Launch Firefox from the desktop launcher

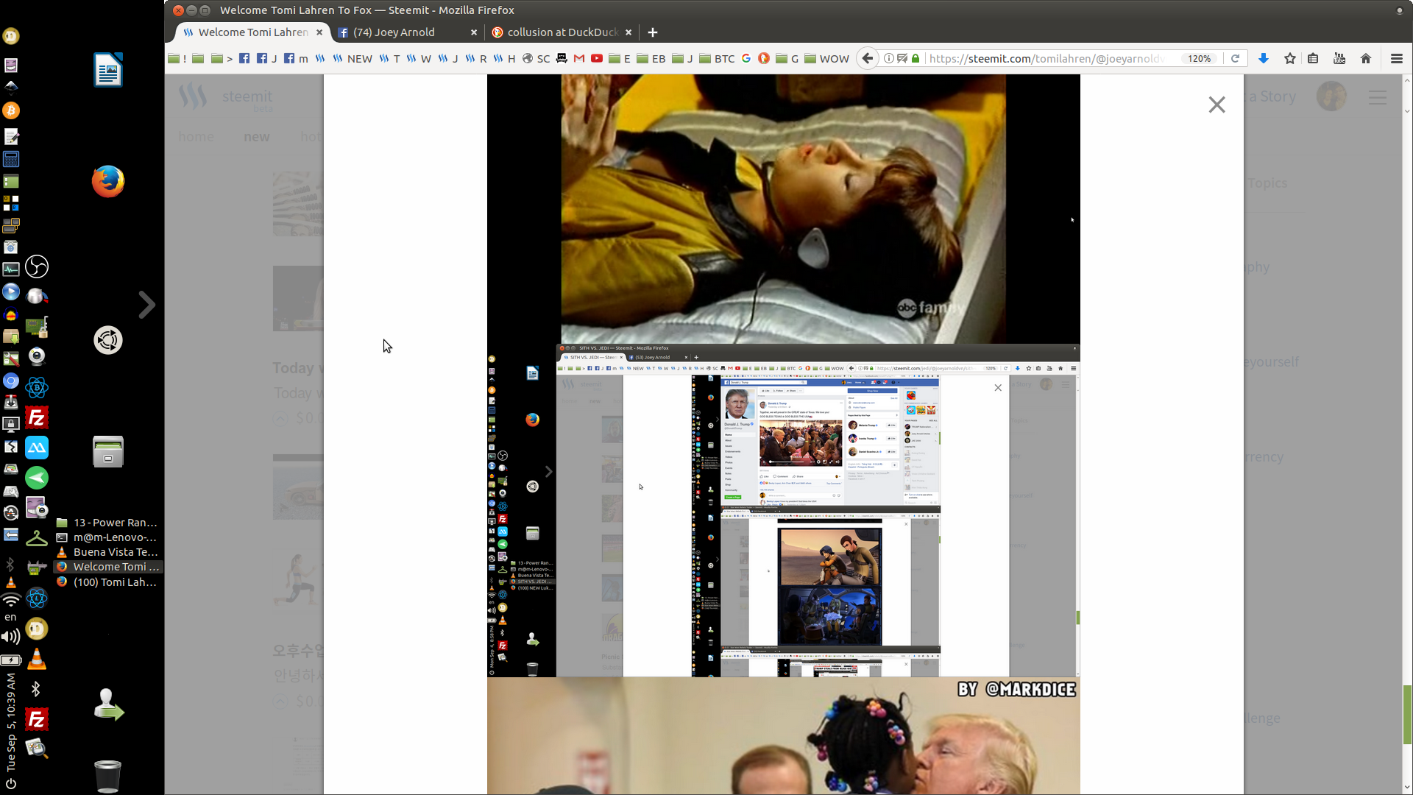108,182
